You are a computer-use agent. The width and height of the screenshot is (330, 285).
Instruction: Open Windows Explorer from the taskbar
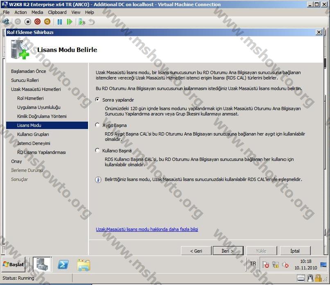pos(84,265)
